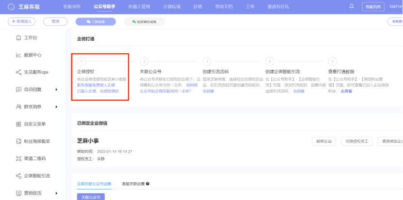Open 邀请有好礼 in the top navigation

pyautogui.click(x=278, y=7)
